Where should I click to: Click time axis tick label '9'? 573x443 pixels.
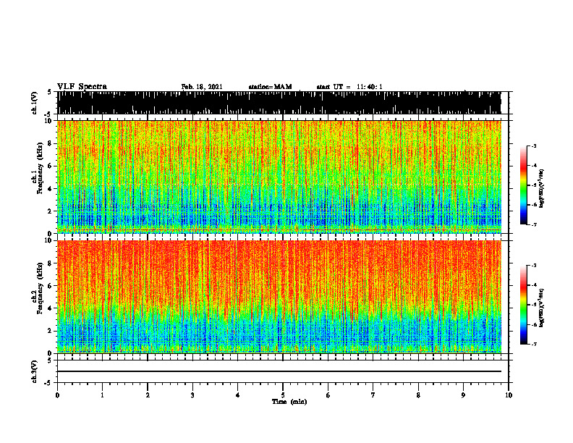(x=463, y=395)
